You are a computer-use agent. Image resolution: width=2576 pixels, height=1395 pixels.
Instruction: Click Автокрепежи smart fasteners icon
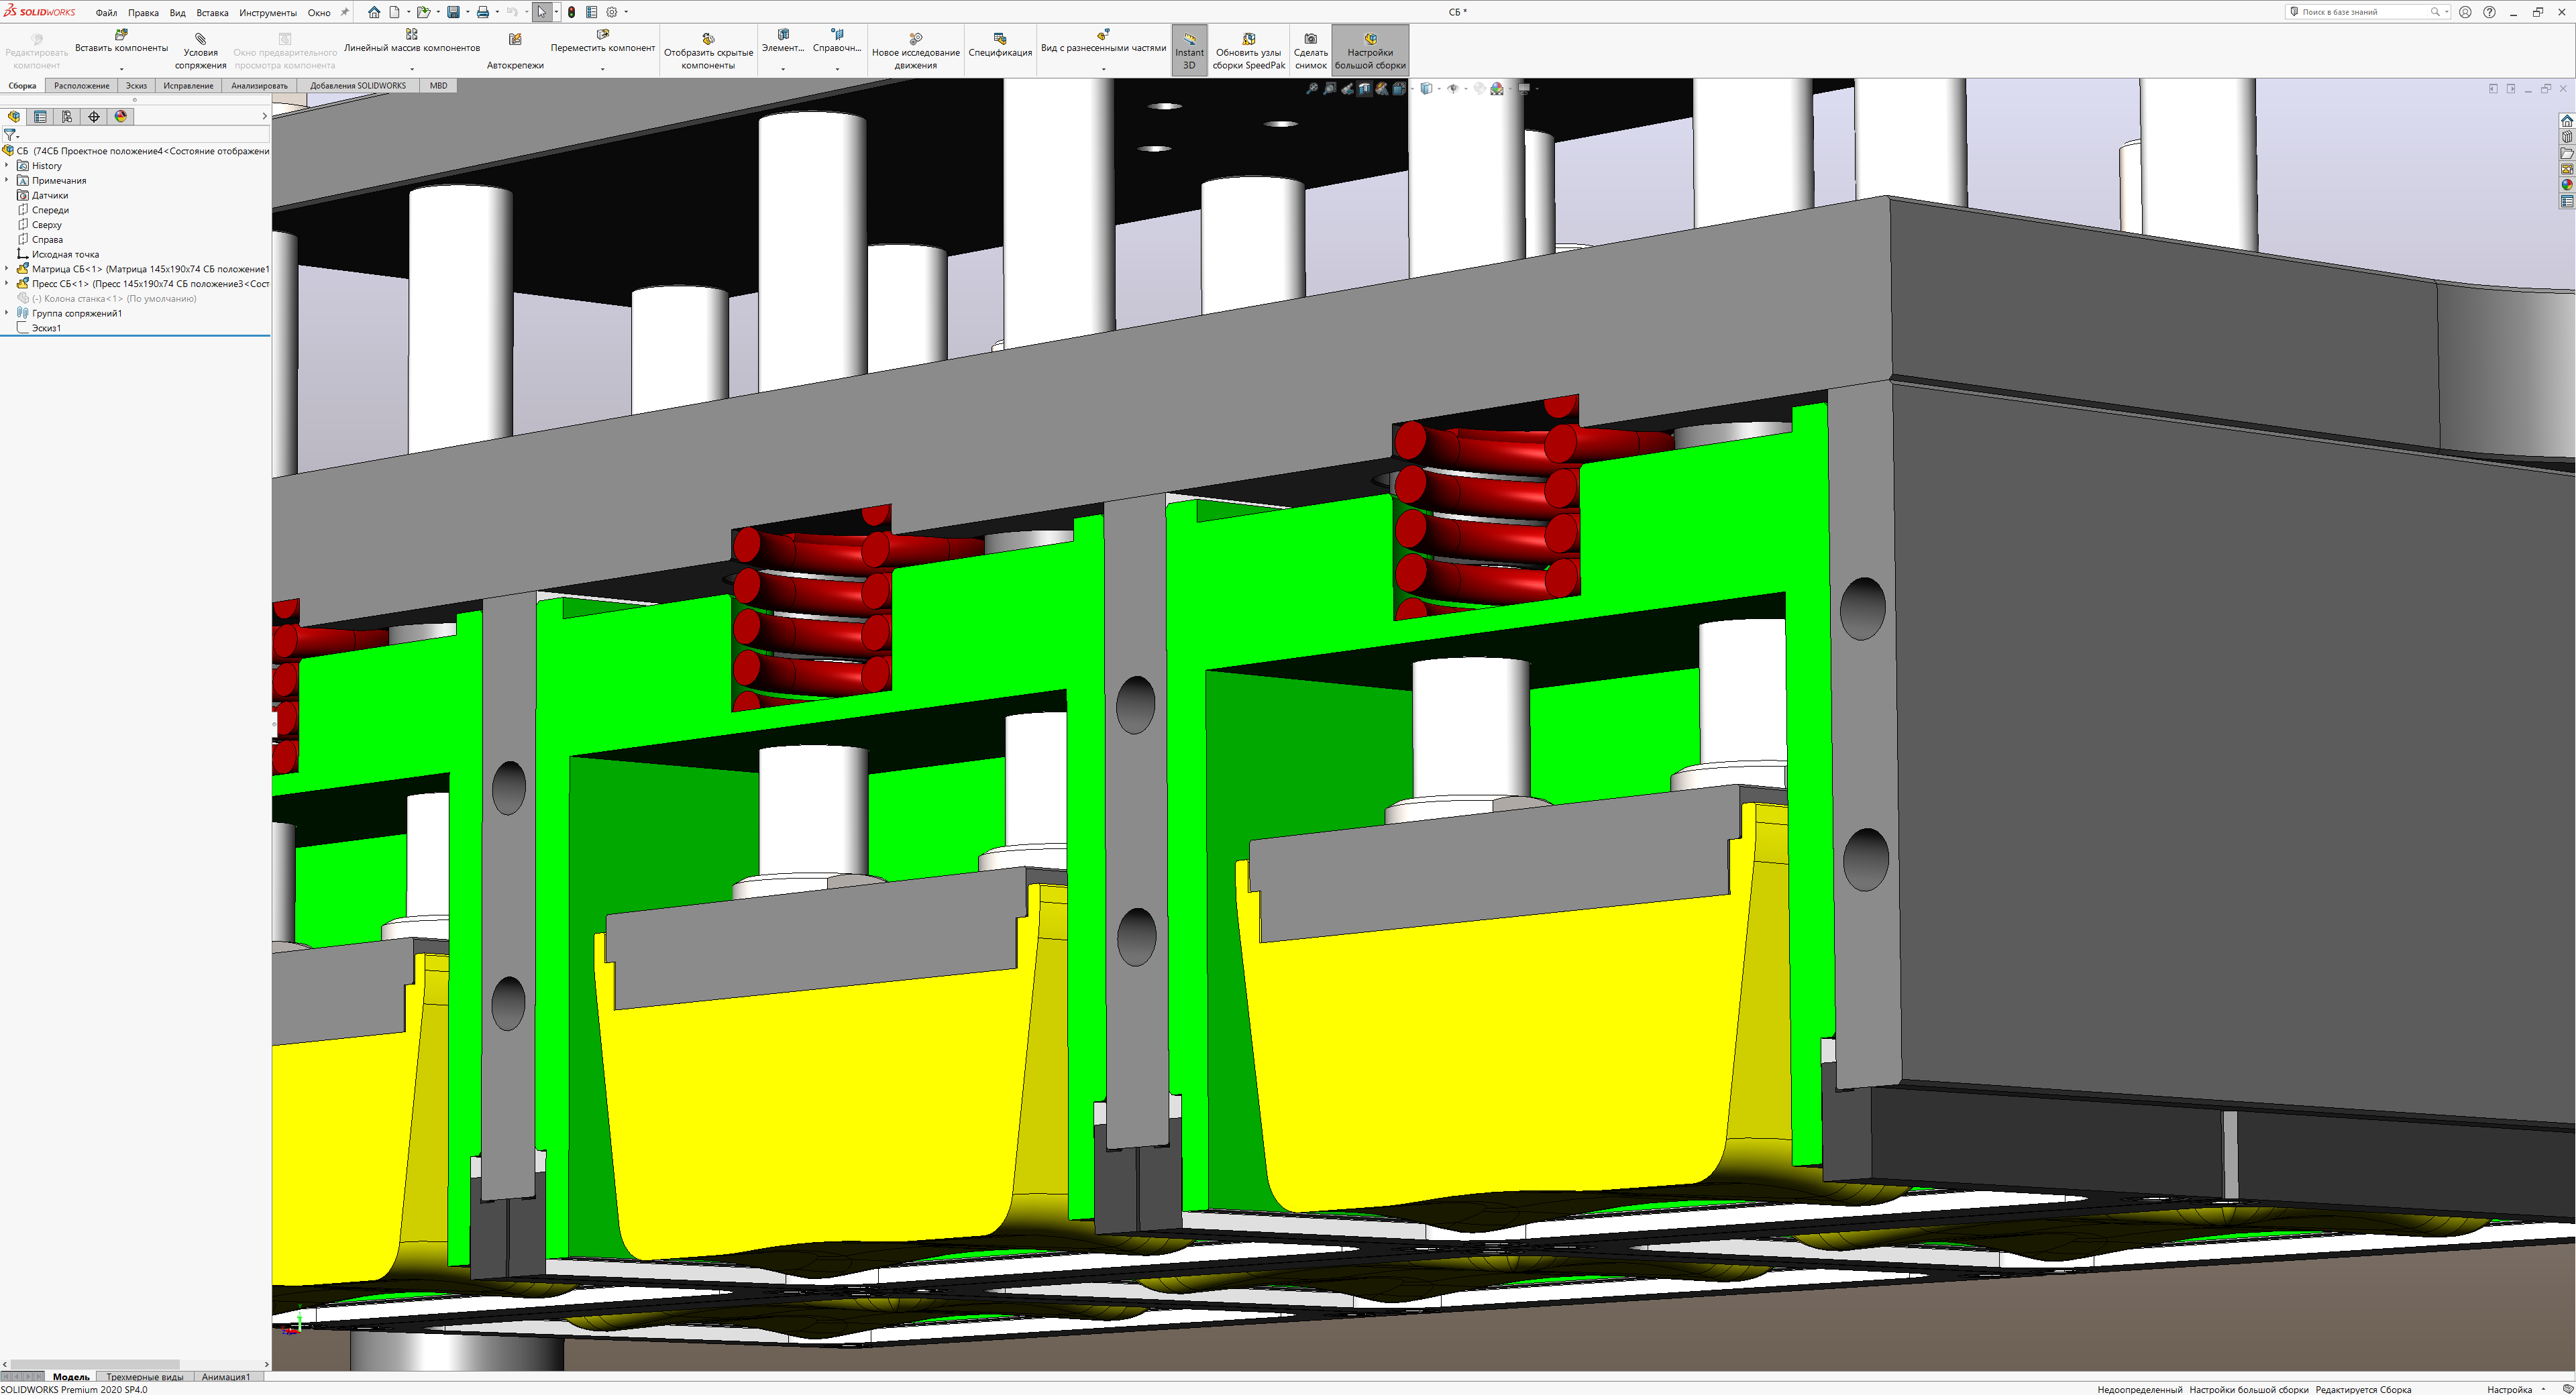515,40
